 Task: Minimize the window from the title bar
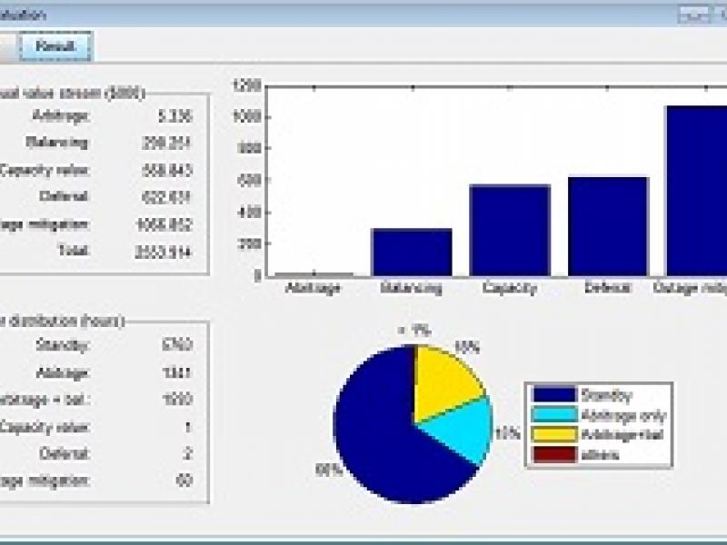click(x=693, y=15)
